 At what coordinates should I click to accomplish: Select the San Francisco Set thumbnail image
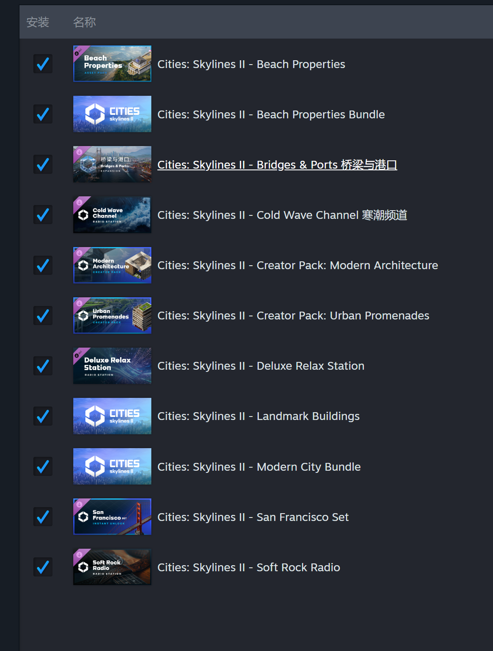[112, 517]
